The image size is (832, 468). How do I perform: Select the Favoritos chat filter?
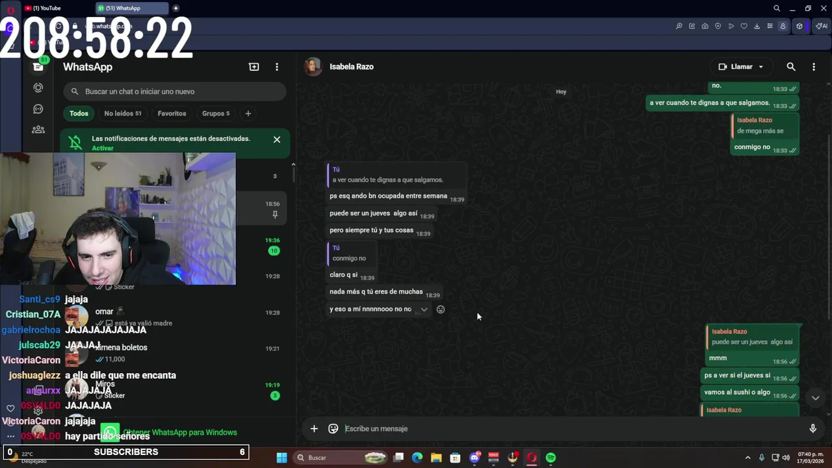172,113
